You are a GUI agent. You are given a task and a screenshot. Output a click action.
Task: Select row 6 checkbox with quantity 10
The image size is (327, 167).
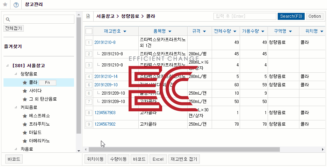89,93
